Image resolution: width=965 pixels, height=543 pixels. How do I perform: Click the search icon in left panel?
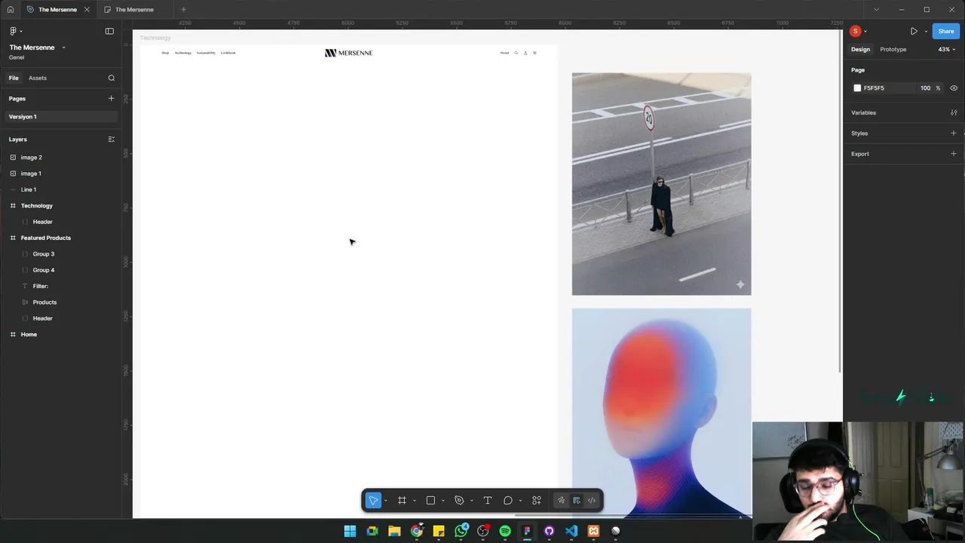[112, 78]
